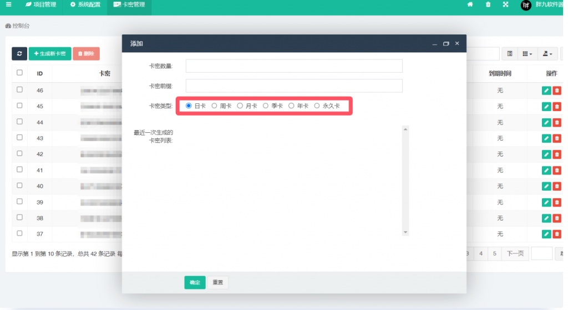568x310 pixels.
Task: Check the row with ID 41
Action: (19, 169)
